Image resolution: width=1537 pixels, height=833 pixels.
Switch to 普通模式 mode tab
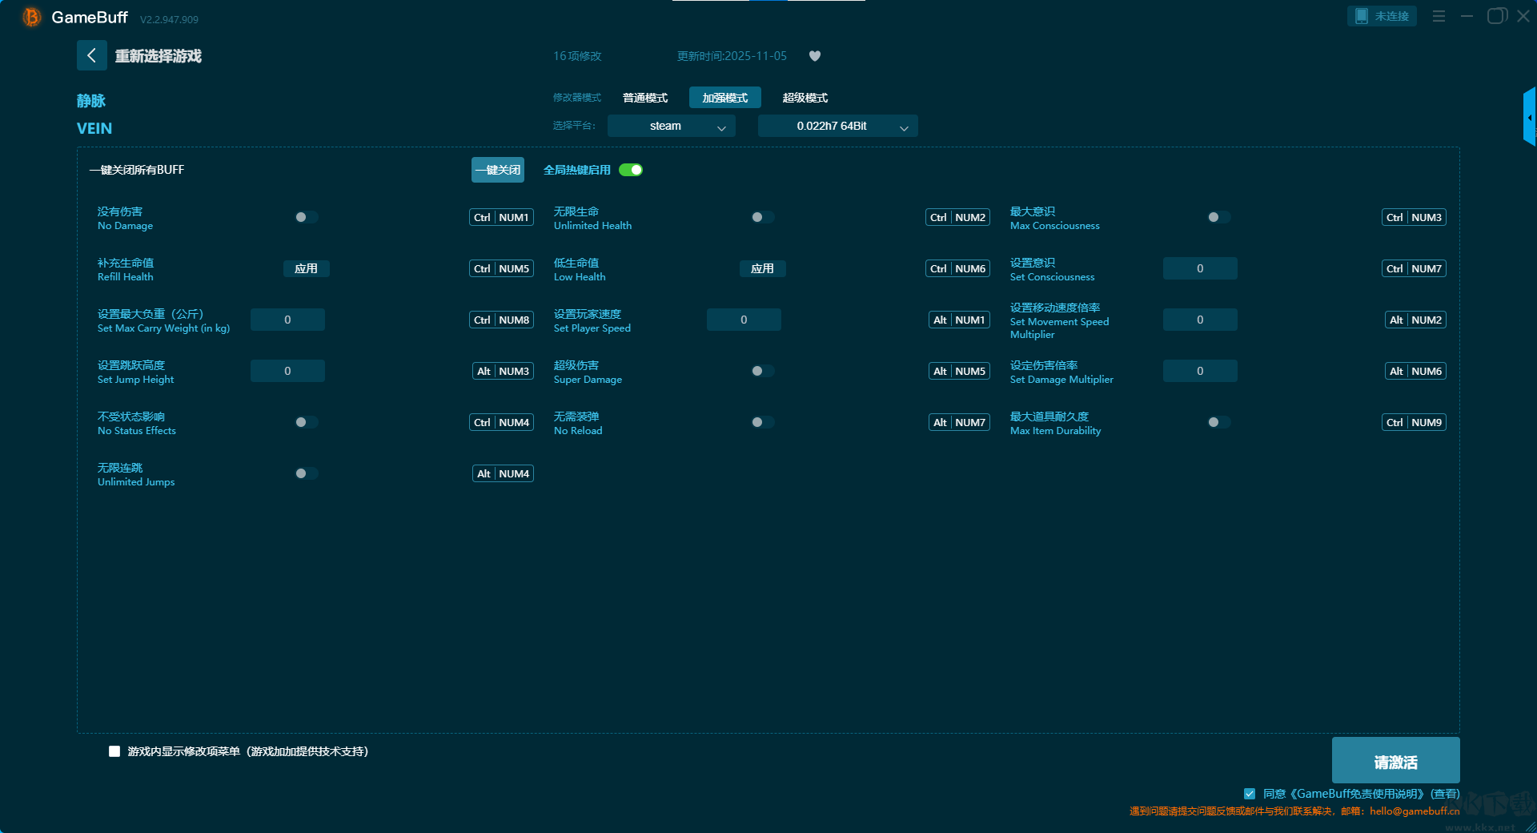(645, 98)
